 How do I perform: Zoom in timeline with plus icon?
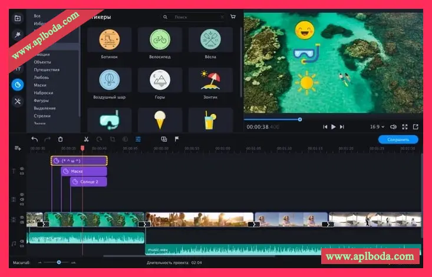pyautogui.click(x=73, y=263)
